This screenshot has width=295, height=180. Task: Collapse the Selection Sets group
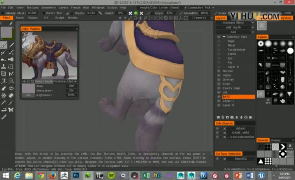[224, 37]
